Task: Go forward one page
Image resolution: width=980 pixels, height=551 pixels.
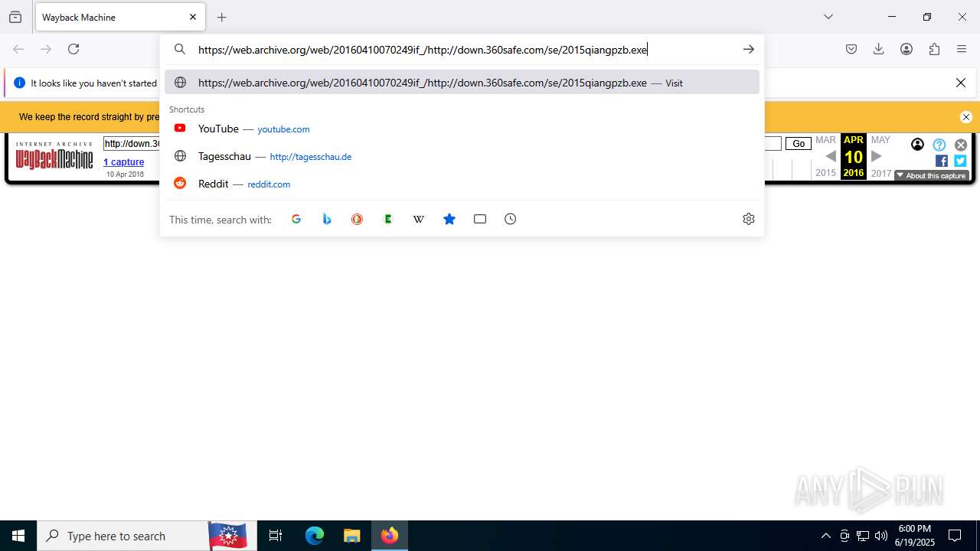Action: pyautogui.click(x=46, y=49)
